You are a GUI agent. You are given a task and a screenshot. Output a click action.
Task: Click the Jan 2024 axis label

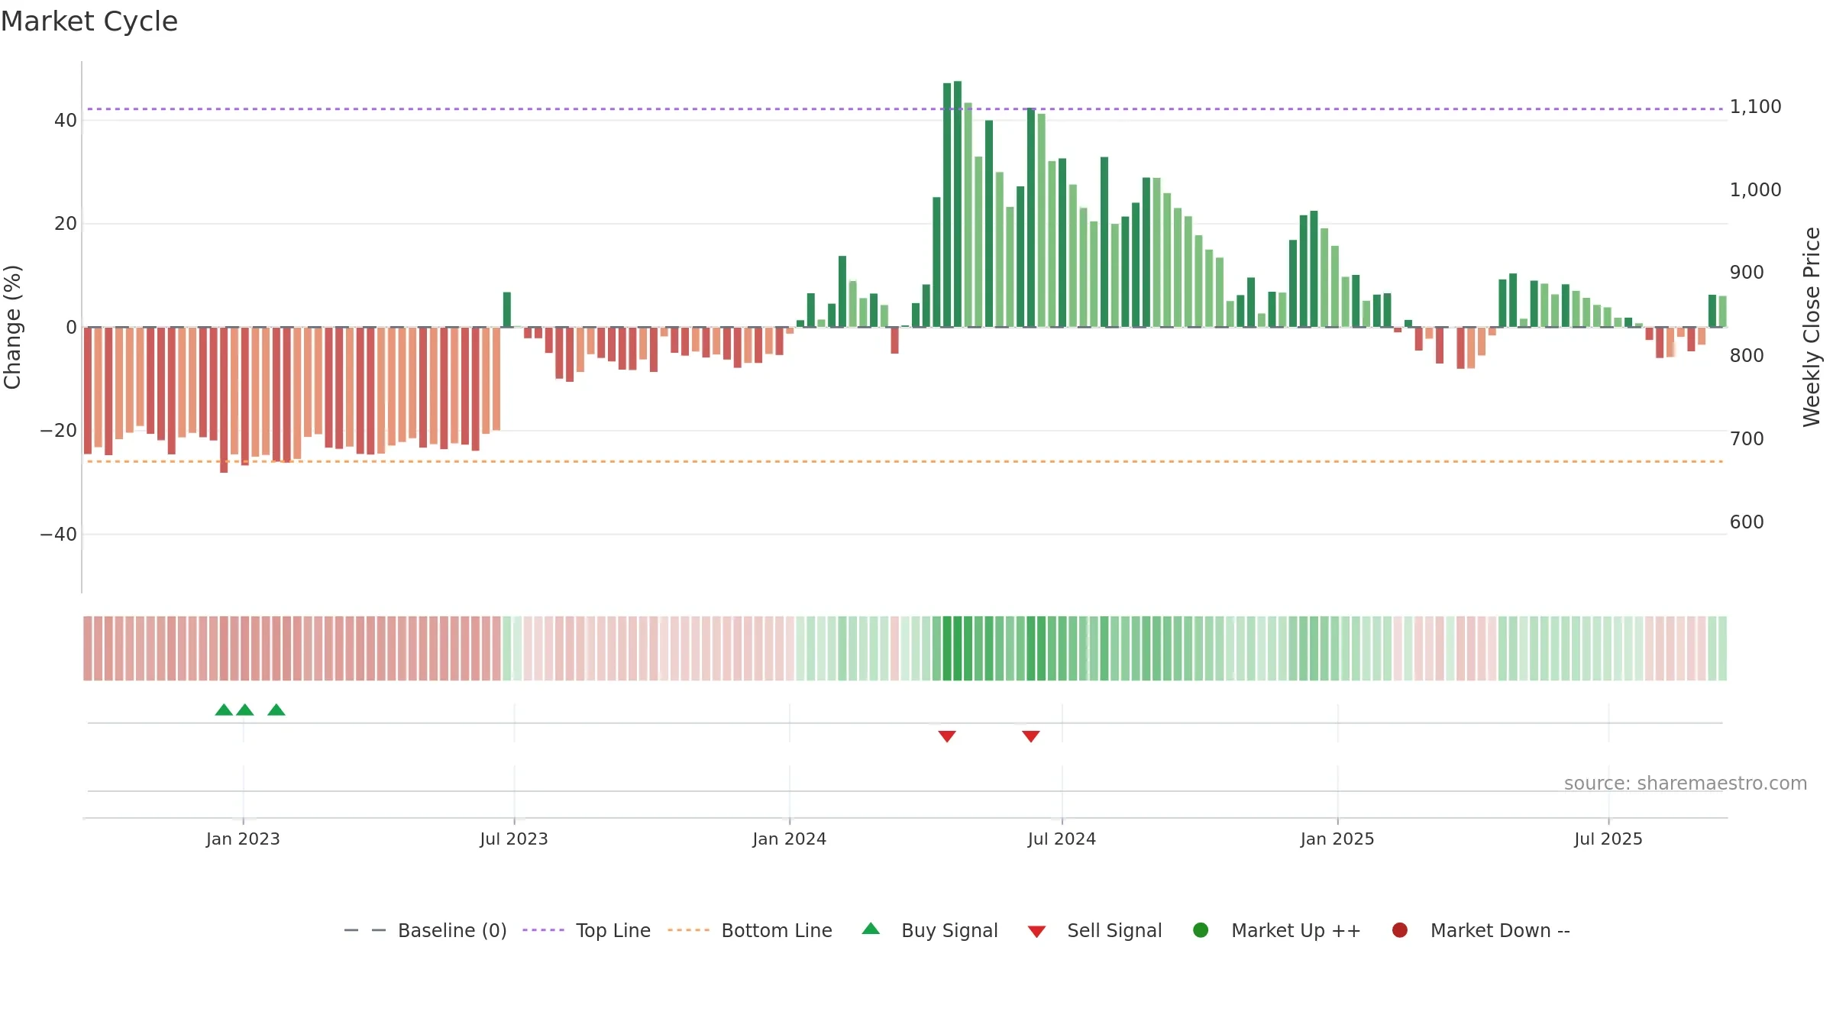[x=790, y=839]
